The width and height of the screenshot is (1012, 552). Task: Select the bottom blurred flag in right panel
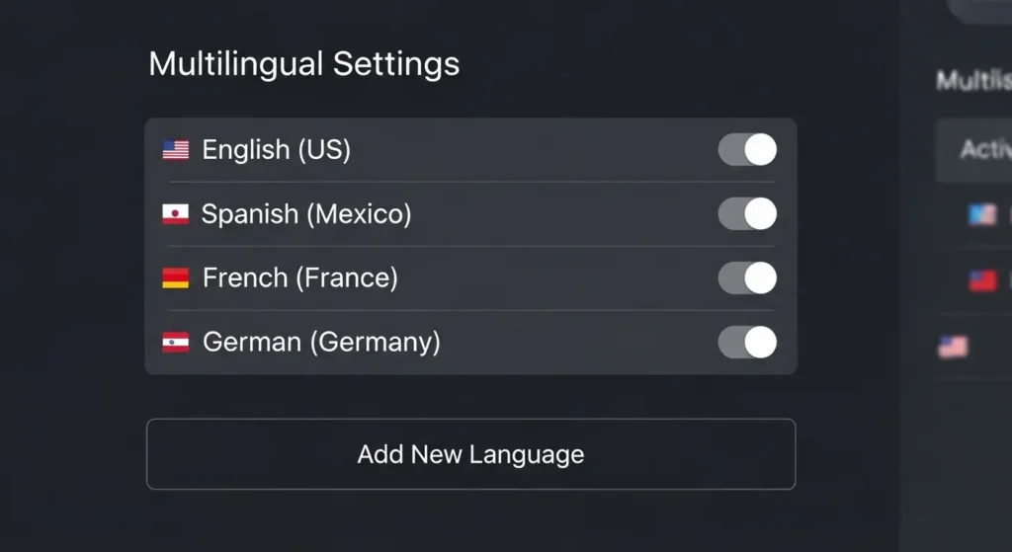[953, 347]
